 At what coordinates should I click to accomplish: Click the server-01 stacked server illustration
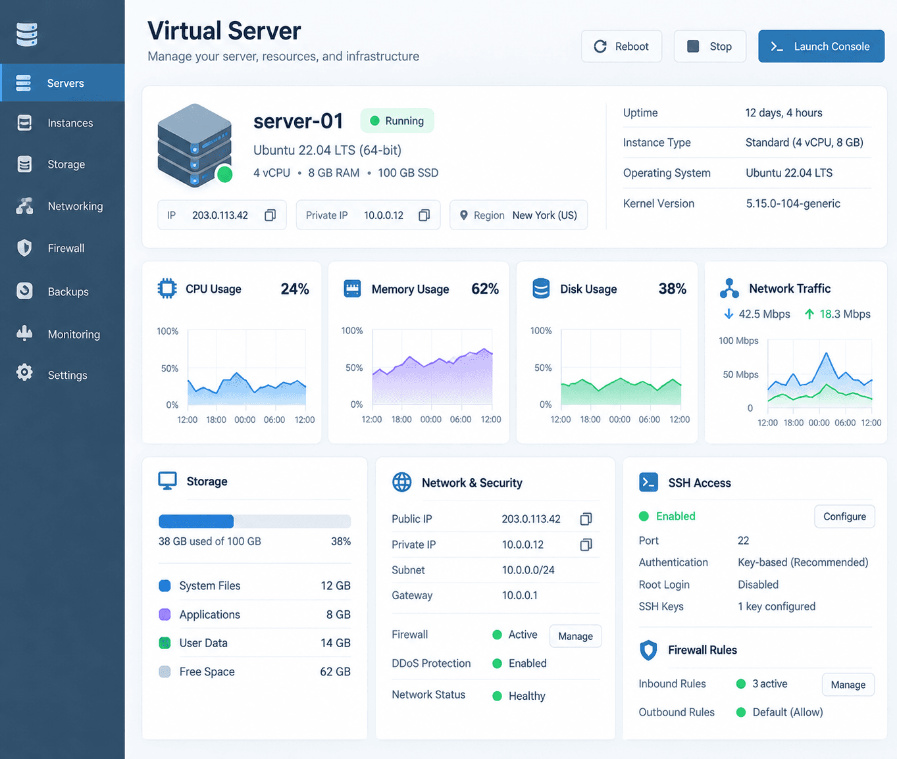195,145
